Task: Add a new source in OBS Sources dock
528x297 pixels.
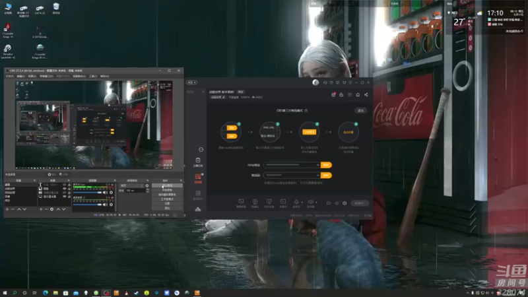Action: coord(41,209)
